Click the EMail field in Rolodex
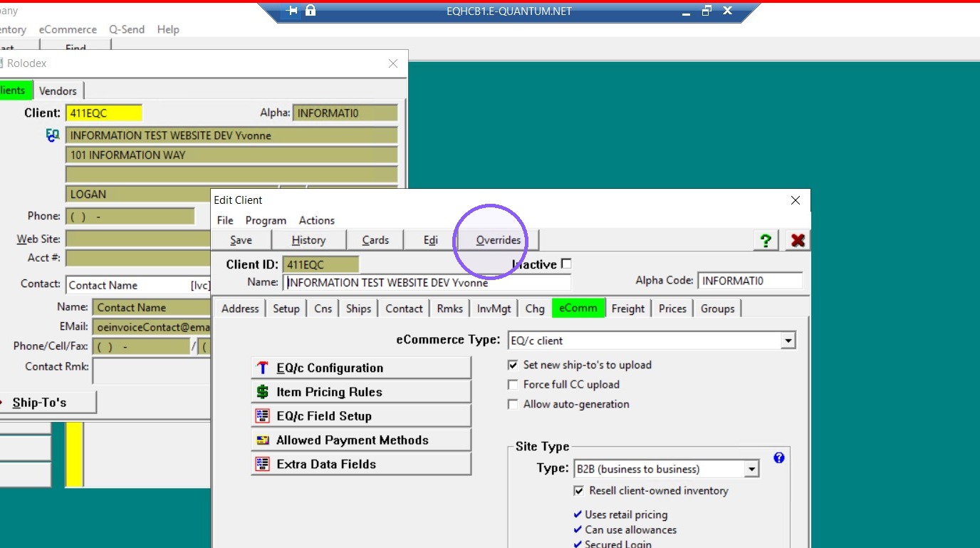The image size is (980, 548). point(151,327)
